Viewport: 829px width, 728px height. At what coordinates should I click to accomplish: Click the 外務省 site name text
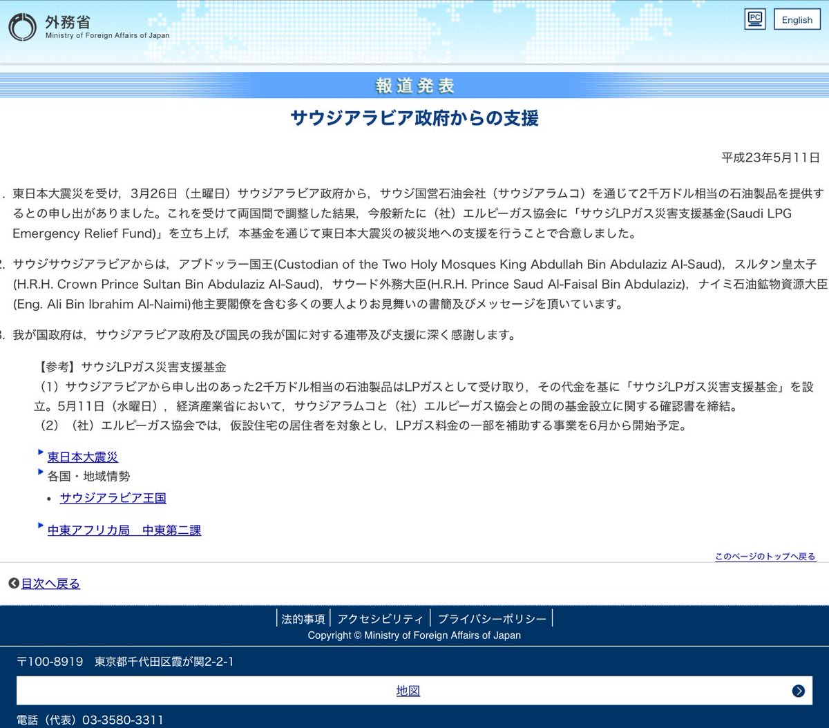click(x=67, y=21)
